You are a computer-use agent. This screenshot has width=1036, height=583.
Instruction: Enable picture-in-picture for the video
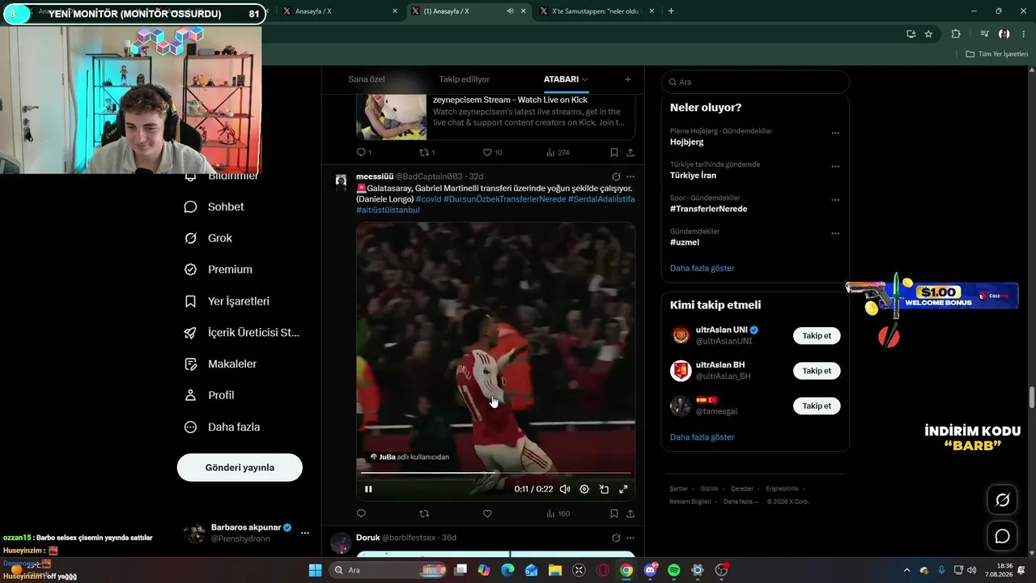[x=604, y=489]
